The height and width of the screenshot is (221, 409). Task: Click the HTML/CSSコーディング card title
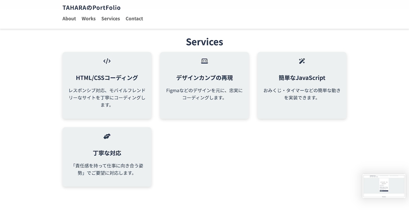[107, 78]
